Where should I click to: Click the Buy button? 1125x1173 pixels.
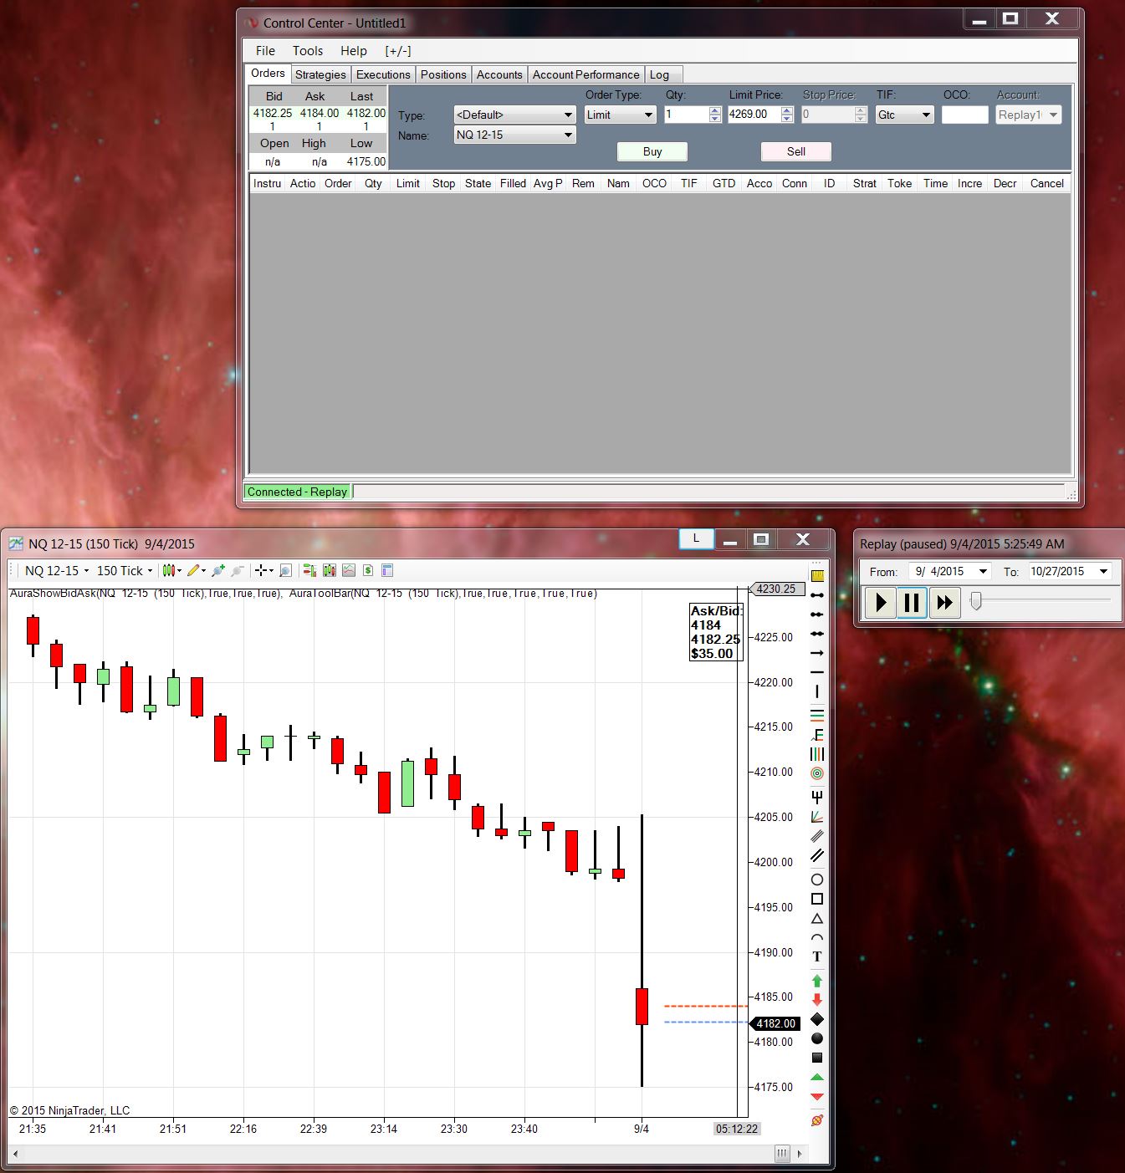click(x=652, y=151)
